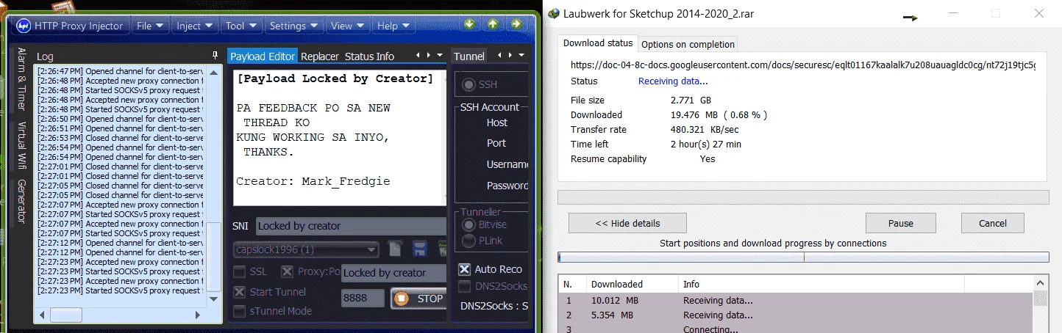This screenshot has width=1062, height=333.
Task: Pin the Log panel with the pin icon
Action: pyautogui.click(x=215, y=56)
